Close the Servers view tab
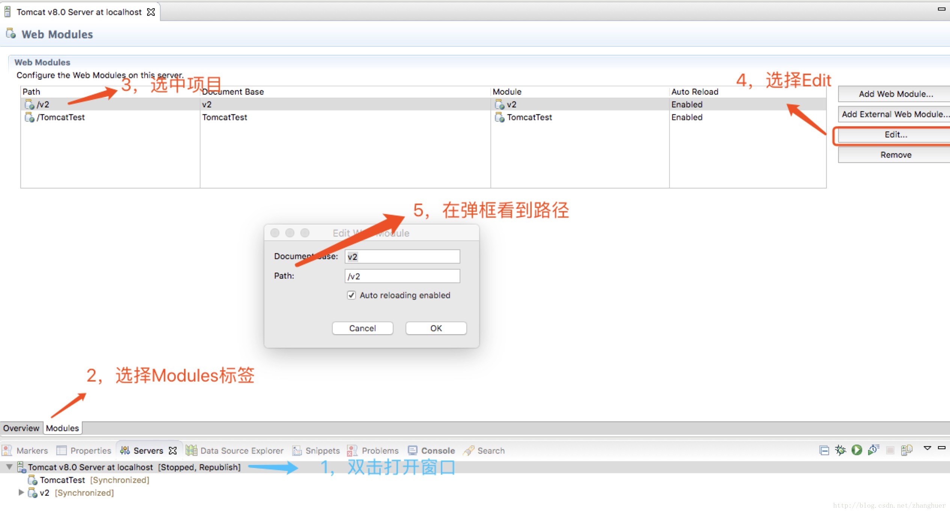 pyautogui.click(x=173, y=451)
